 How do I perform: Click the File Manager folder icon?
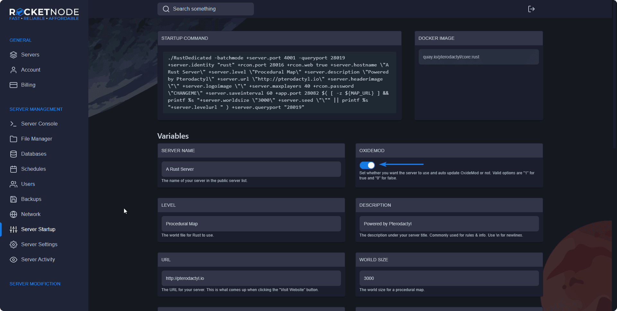click(13, 139)
